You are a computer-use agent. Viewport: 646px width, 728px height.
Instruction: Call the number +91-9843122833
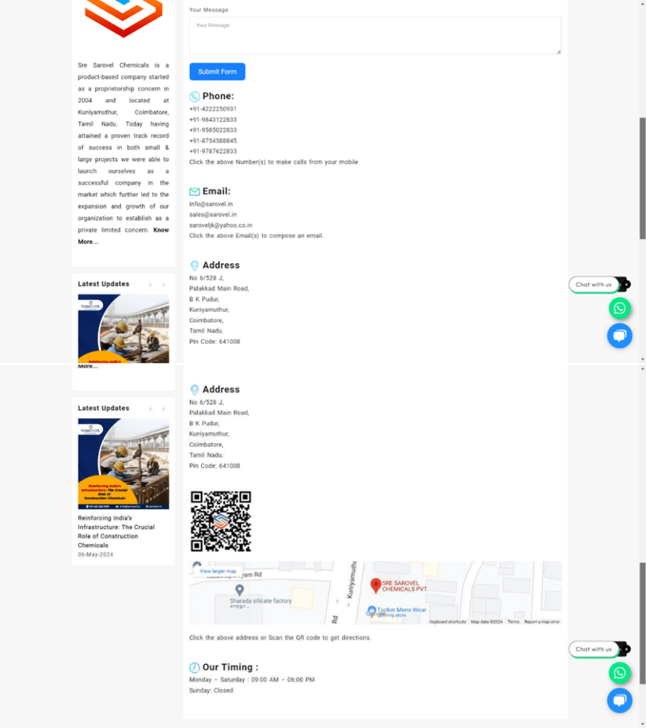213,119
